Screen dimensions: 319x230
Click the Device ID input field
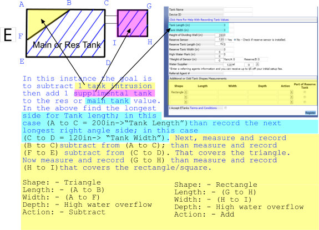click(238, 14)
